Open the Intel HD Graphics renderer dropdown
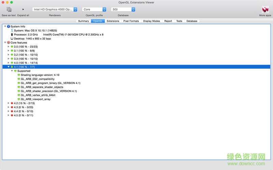The image size is (273, 170). tap(55, 10)
